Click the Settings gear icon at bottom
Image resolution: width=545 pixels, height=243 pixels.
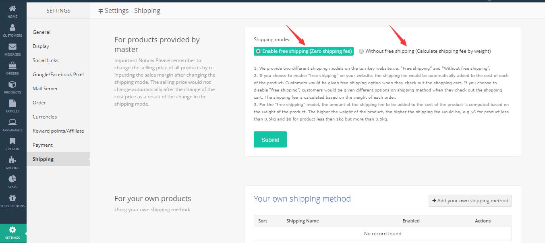tap(12, 230)
